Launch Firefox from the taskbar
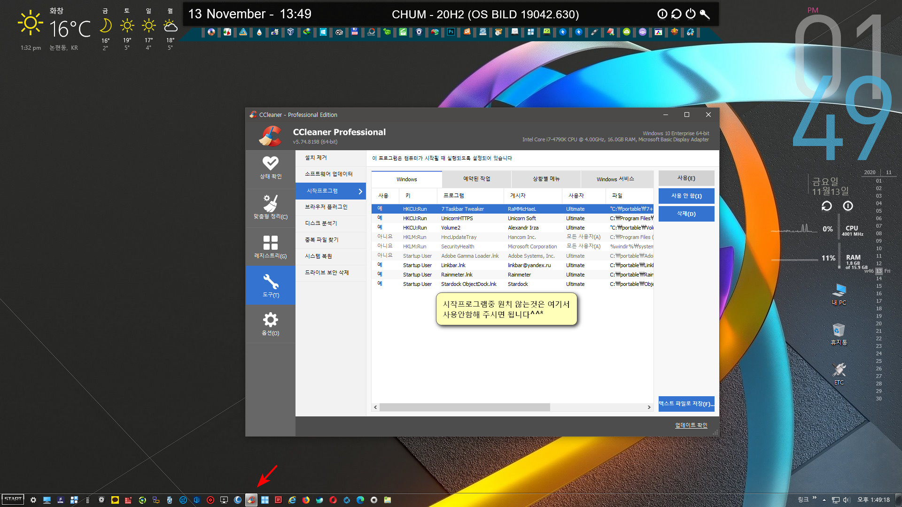902x507 pixels. click(306, 500)
